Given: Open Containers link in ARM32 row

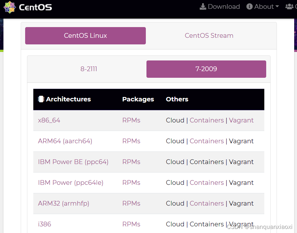Looking at the screenshot, I should 207,203.
